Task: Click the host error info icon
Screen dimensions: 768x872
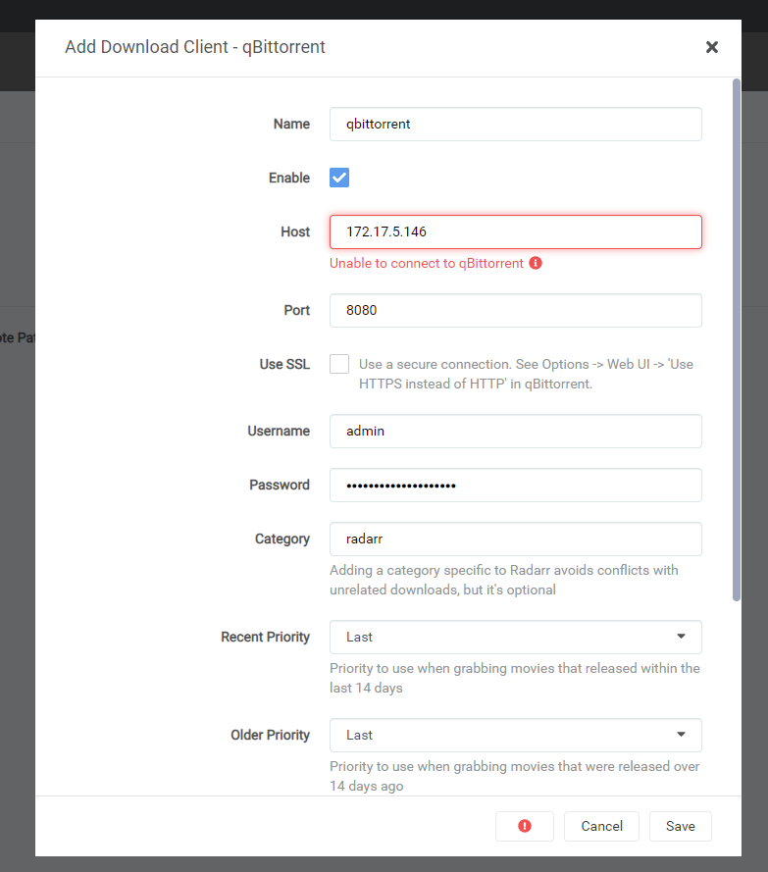Action: point(536,263)
